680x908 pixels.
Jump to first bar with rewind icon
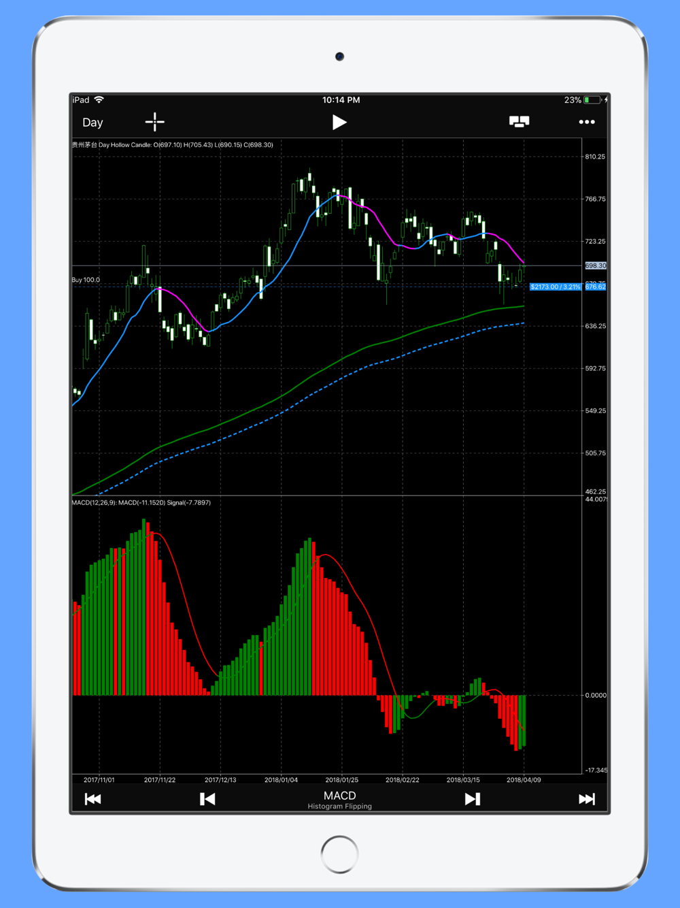tap(93, 799)
